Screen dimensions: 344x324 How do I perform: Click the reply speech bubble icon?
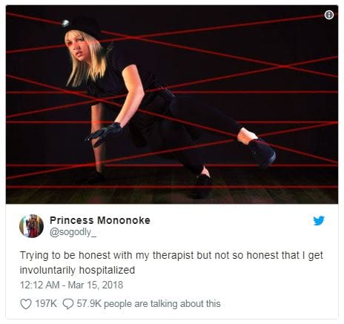[x=68, y=304]
